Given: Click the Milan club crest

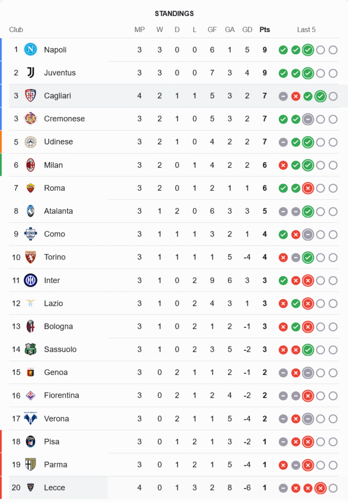Looking at the screenshot, I should (x=31, y=165).
